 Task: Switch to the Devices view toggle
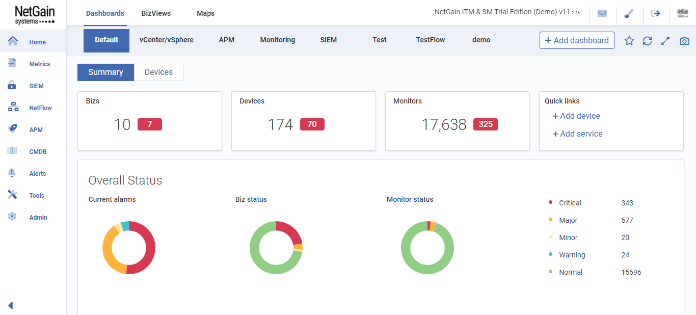[x=158, y=72]
